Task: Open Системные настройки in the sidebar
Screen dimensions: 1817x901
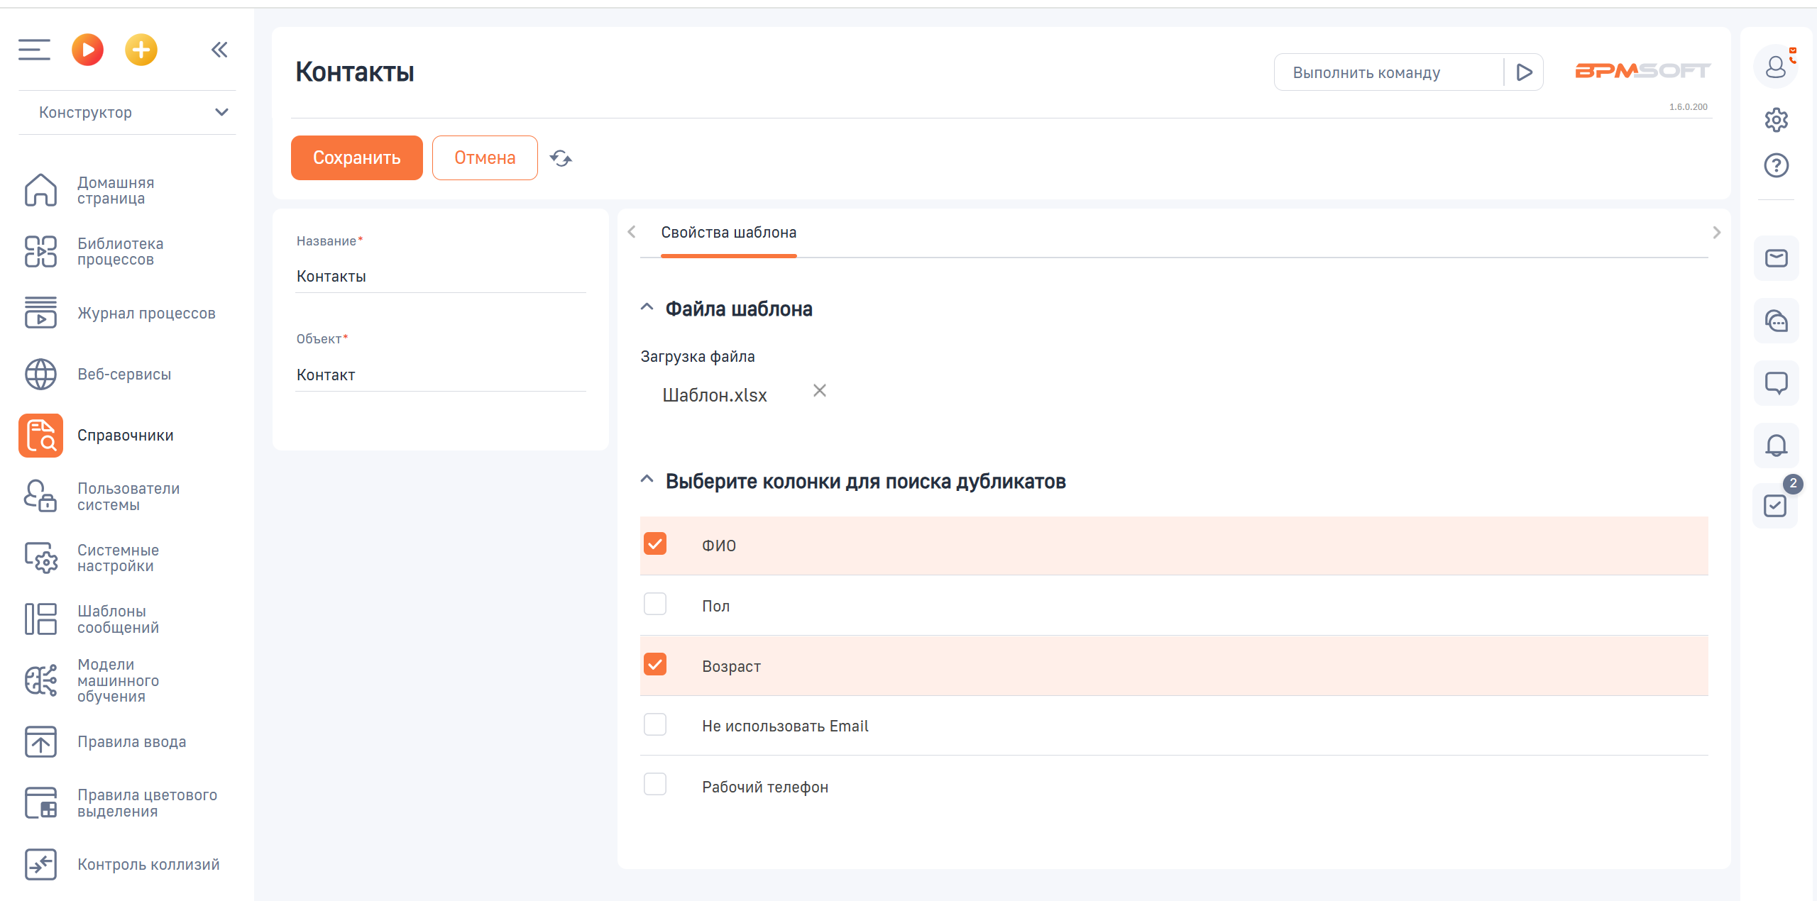Action: click(x=118, y=558)
